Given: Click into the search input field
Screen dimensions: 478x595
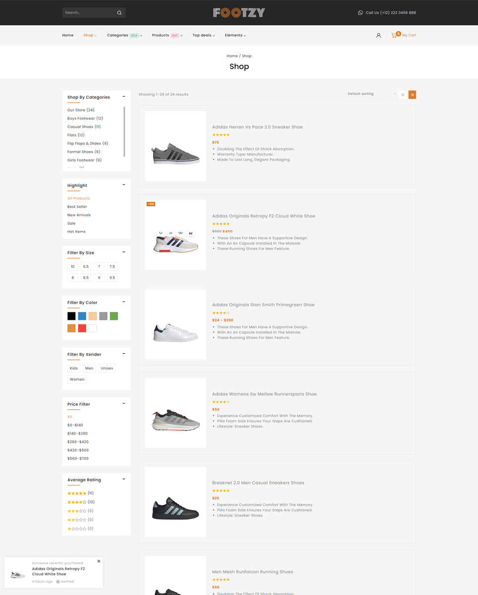Looking at the screenshot, I should tap(89, 13).
